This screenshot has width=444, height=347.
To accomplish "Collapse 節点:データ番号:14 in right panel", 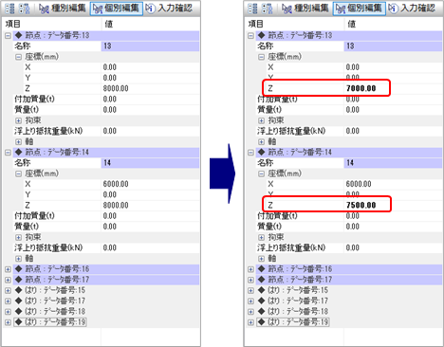I will [250, 153].
